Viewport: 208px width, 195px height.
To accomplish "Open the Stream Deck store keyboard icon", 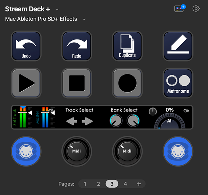I will [x=180, y=8].
